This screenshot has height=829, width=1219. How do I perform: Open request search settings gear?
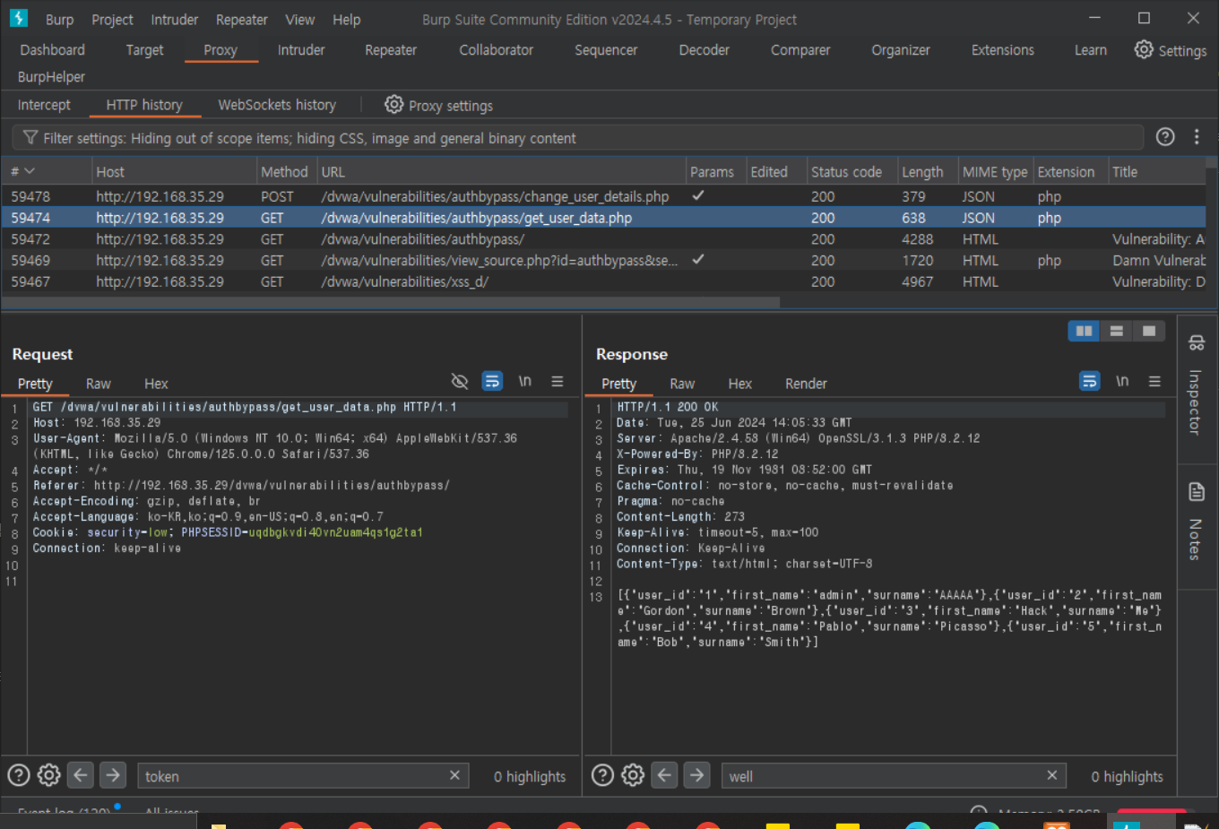(49, 775)
